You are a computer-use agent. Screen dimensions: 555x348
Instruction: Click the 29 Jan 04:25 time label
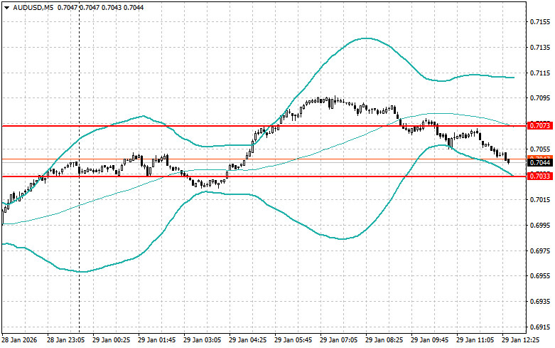pos(248,340)
